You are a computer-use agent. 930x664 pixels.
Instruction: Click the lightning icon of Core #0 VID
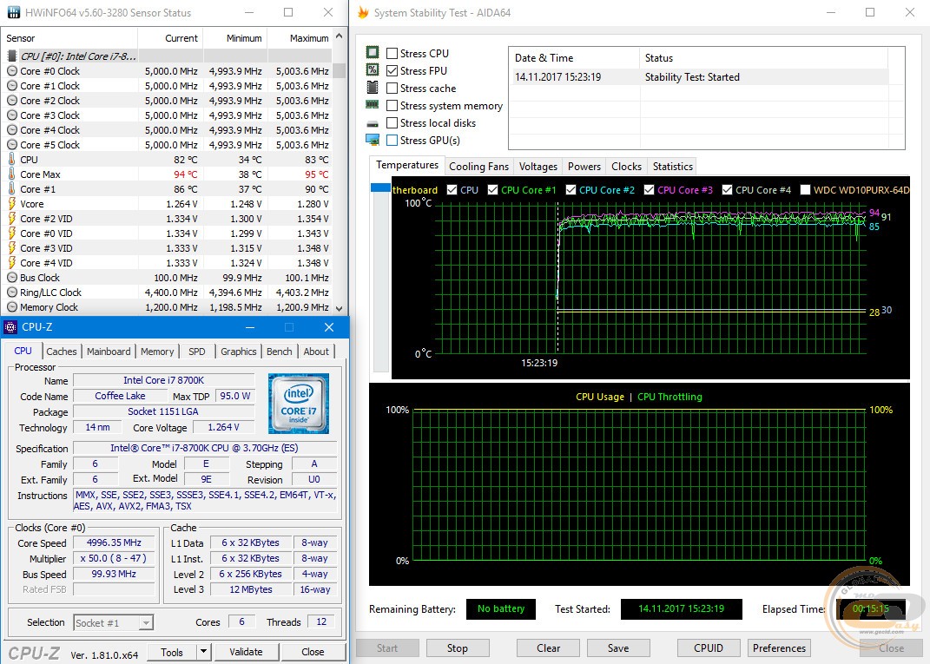click(x=12, y=233)
